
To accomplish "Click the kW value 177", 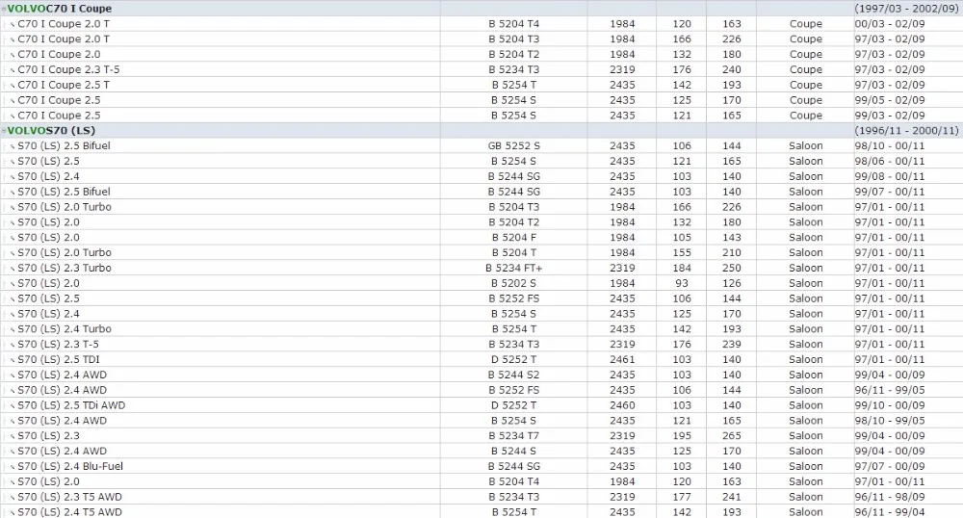I will point(682,497).
